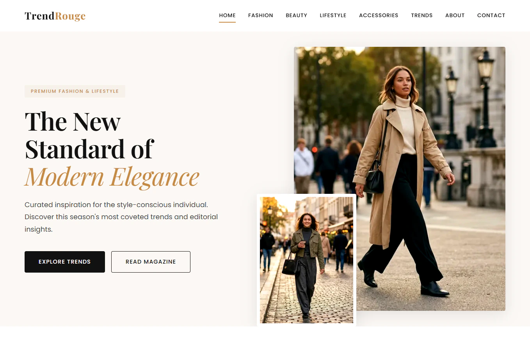Open the About page
530x351 pixels.
click(455, 16)
